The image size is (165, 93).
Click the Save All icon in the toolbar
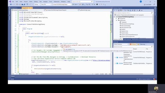point(24,4)
